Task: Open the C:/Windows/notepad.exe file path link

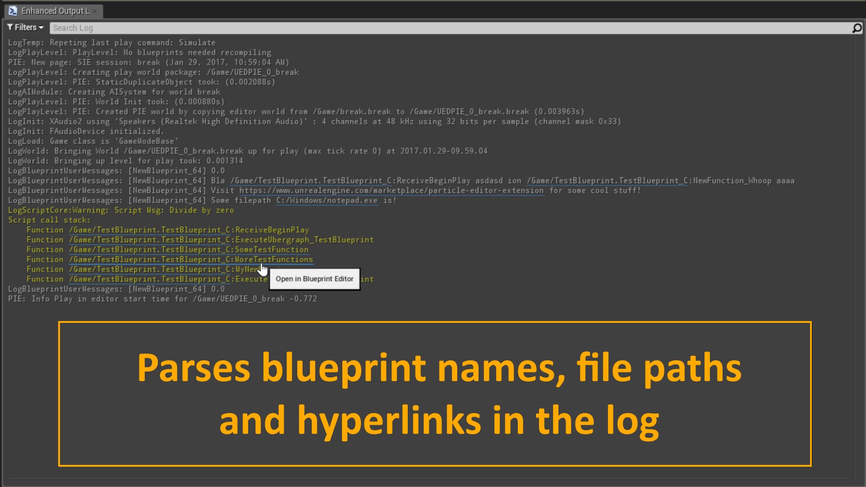Action: click(327, 201)
